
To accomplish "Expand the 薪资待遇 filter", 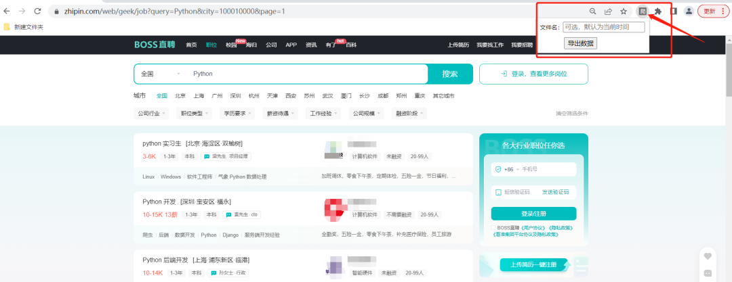I will (281, 113).
